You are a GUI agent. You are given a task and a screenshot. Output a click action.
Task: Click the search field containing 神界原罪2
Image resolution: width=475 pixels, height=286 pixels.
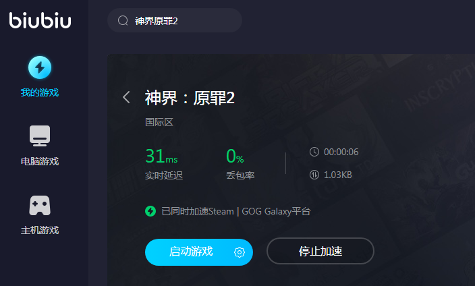coord(175,21)
